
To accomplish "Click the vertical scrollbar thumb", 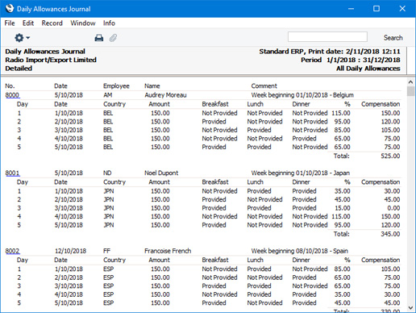I will coord(410,91).
